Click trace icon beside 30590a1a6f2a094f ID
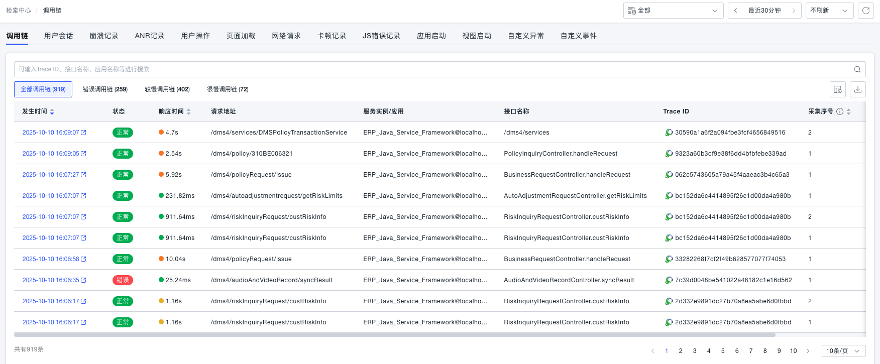 pyautogui.click(x=669, y=133)
